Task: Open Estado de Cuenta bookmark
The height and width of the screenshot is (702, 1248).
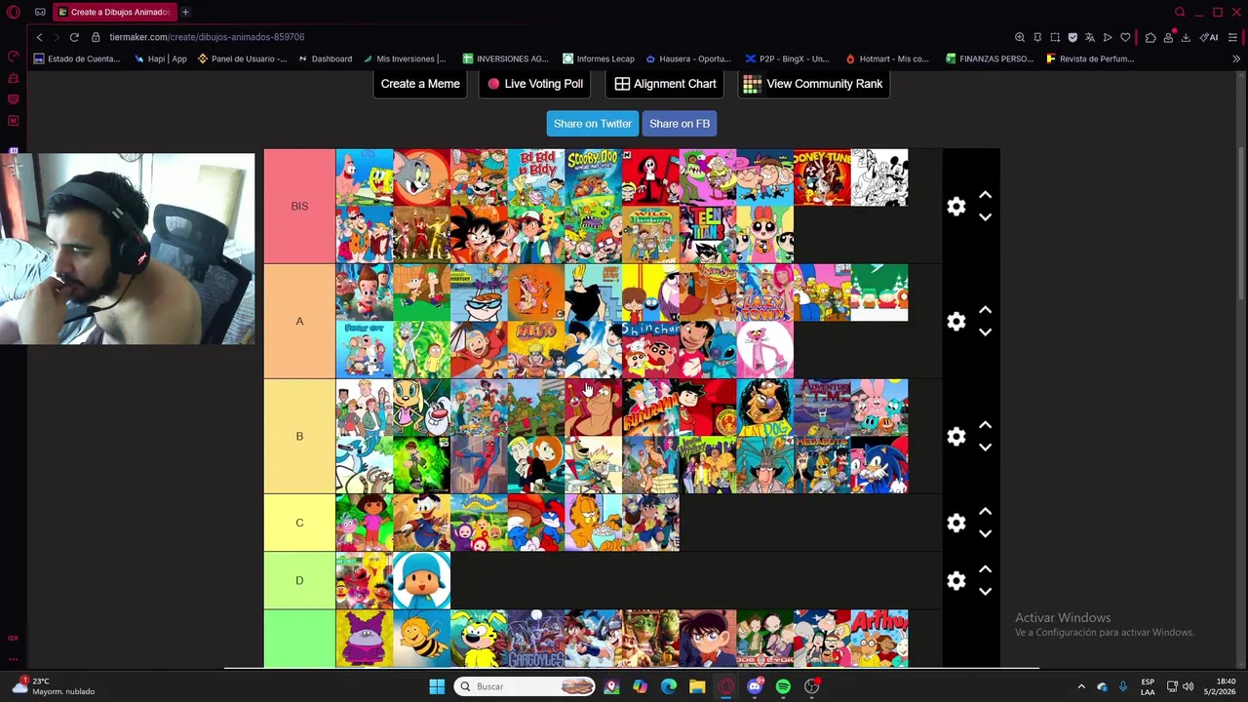Action: point(77,58)
